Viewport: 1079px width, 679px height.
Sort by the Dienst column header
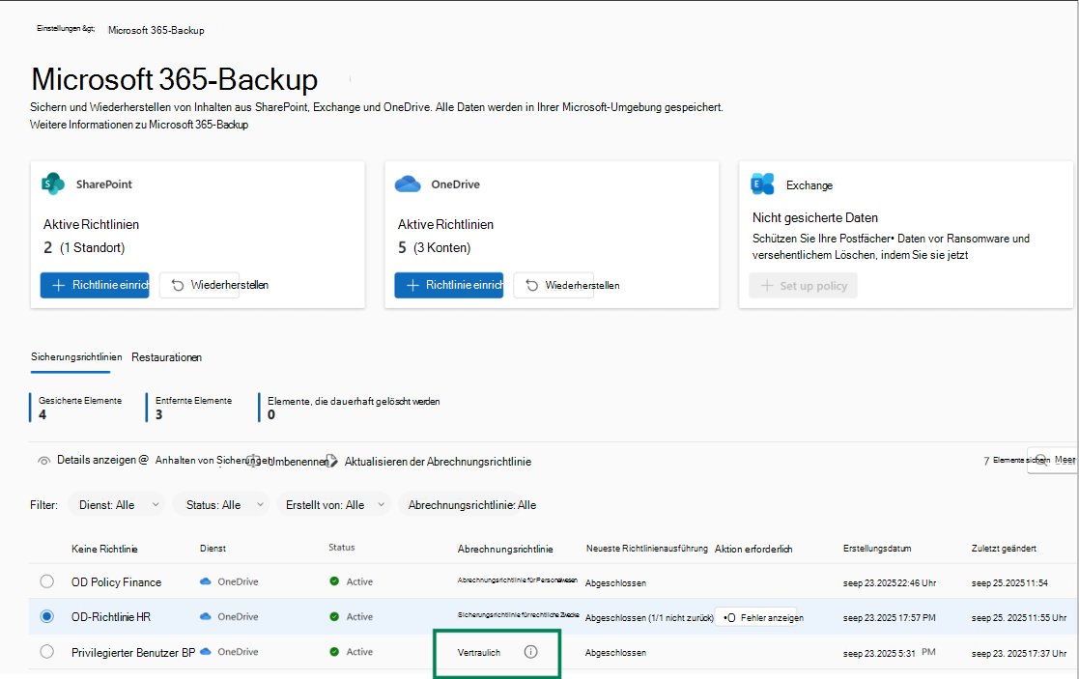click(x=213, y=549)
